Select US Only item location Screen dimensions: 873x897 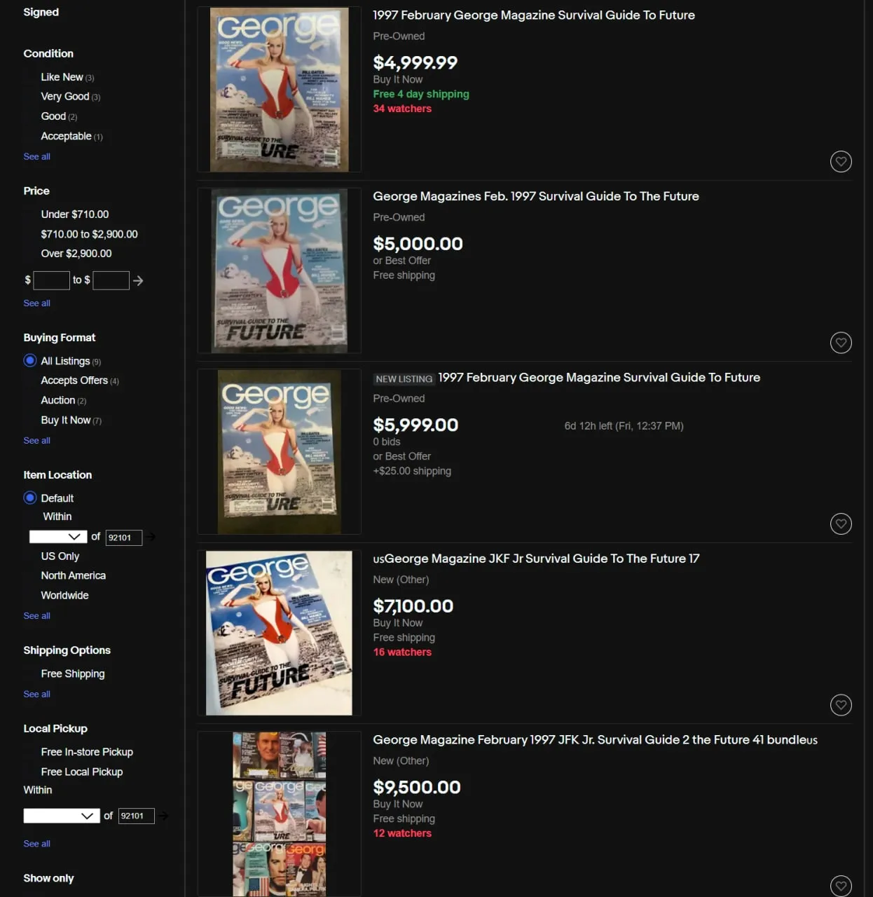[x=60, y=556]
